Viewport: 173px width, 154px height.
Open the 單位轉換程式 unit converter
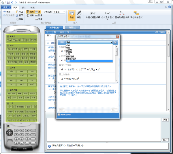(x=137, y=14)
